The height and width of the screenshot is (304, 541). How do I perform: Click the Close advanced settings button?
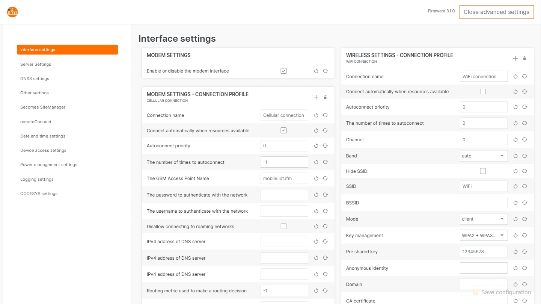496,12
